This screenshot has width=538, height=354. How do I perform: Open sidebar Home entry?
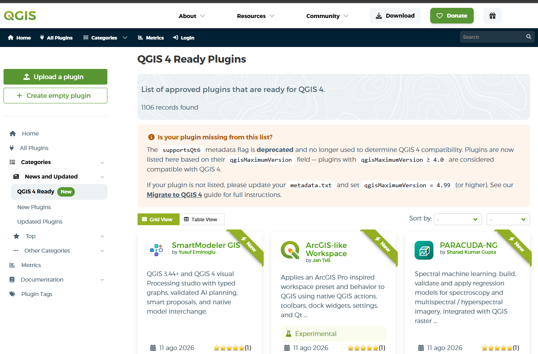tap(30, 134)
